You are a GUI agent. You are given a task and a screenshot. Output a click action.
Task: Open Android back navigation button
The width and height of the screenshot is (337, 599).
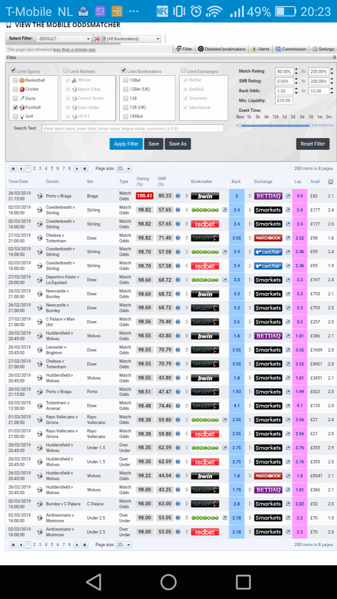coord(94,582)
